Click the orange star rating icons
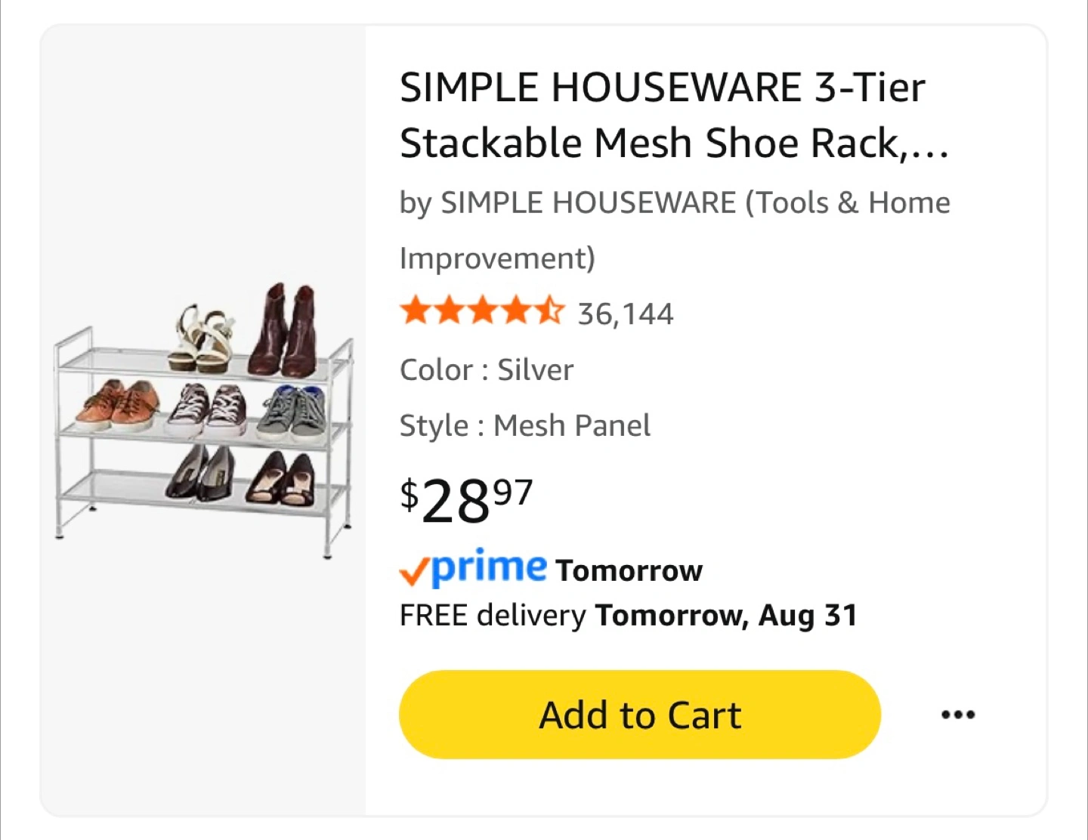1088x840 pixels. pos(482,311)
